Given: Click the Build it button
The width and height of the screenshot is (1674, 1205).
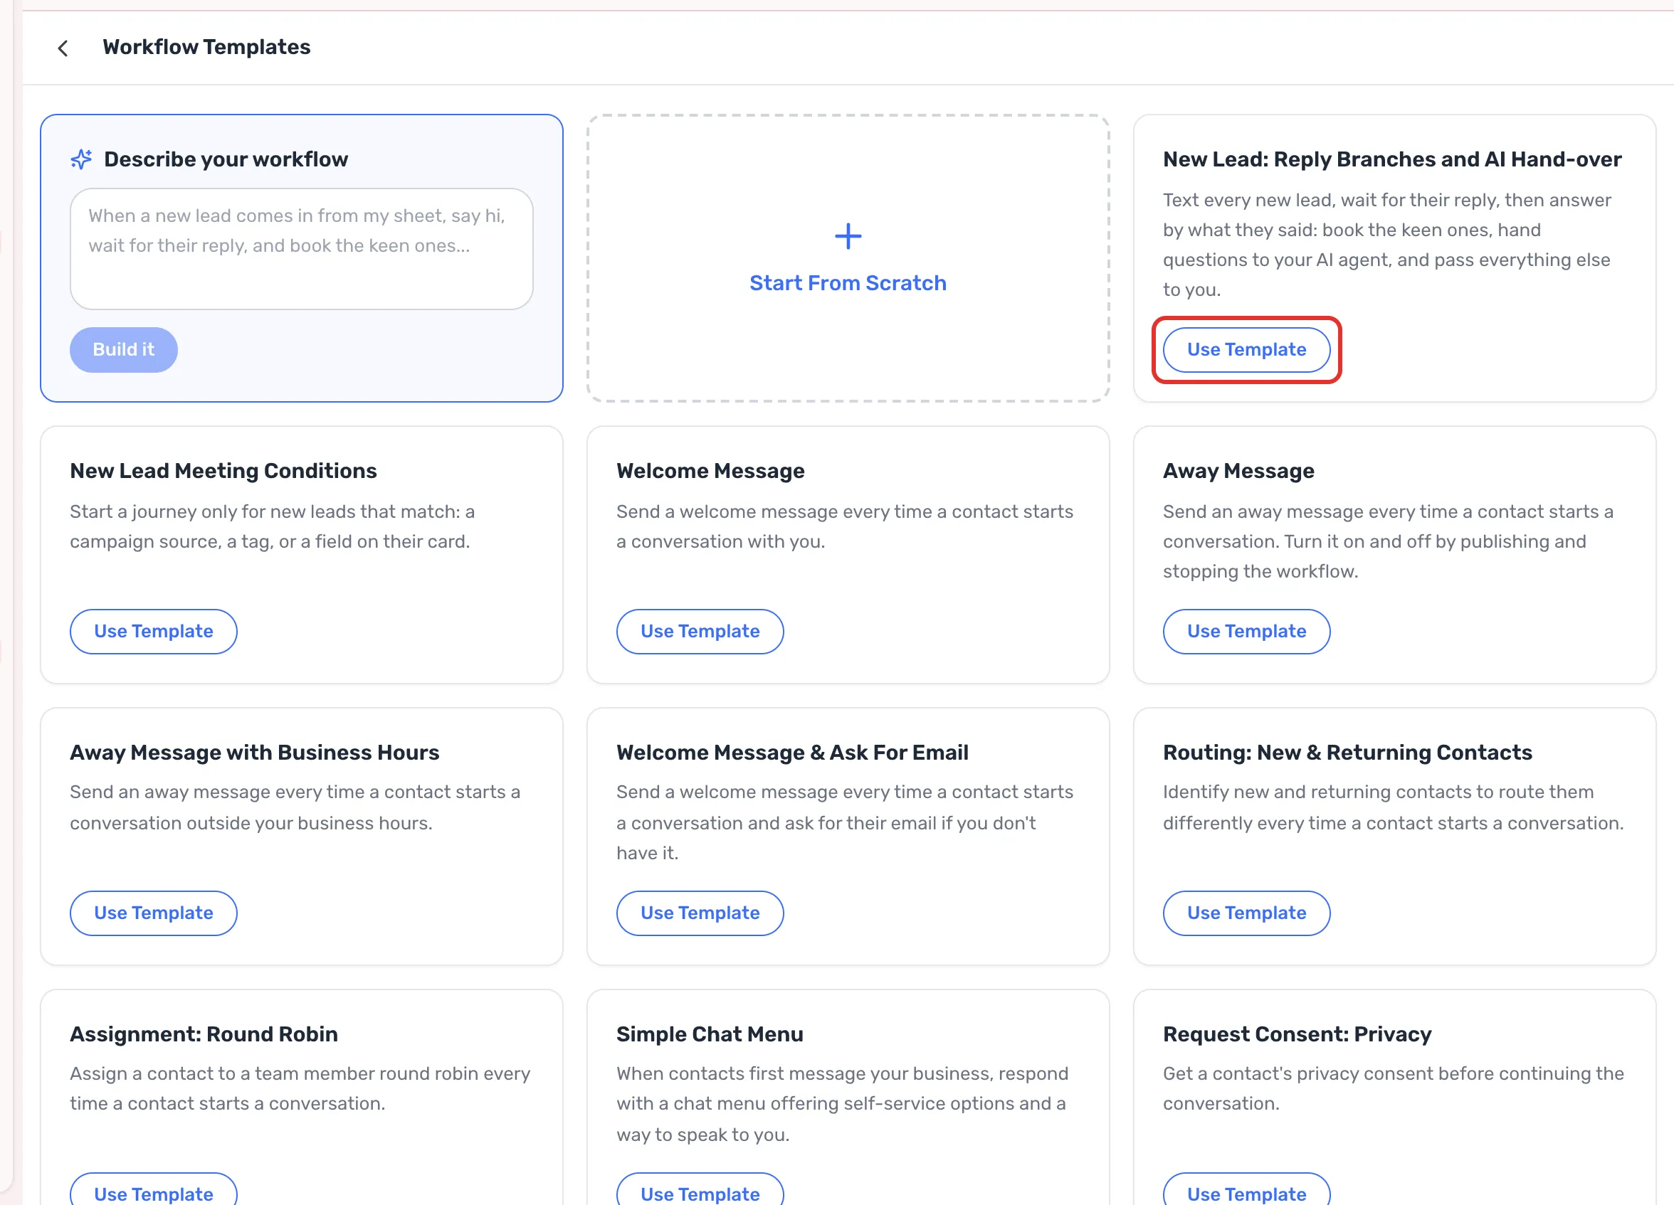Looking at the screenshot, I should tap(124, 349).
